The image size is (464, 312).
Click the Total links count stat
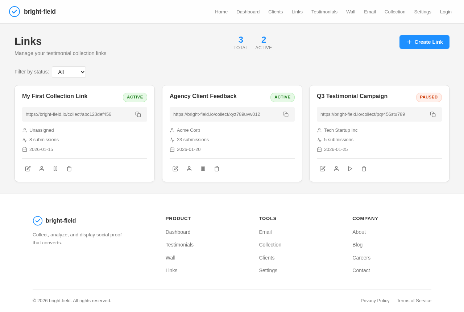[241, 43]
